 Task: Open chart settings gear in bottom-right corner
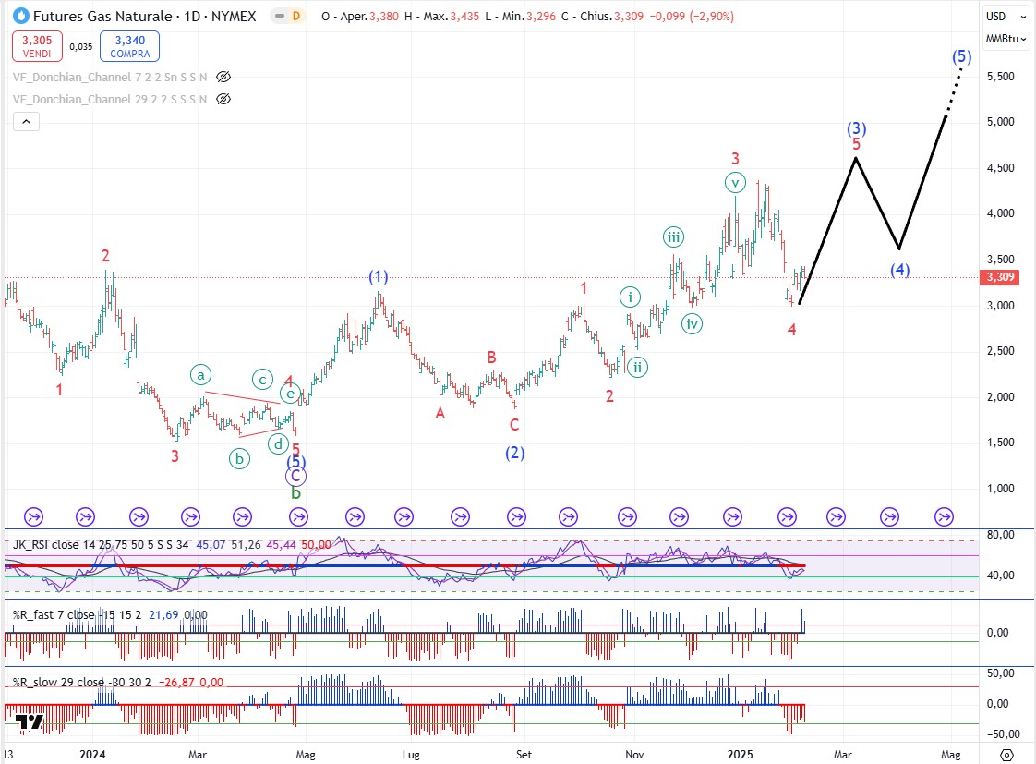(1007, 755)
